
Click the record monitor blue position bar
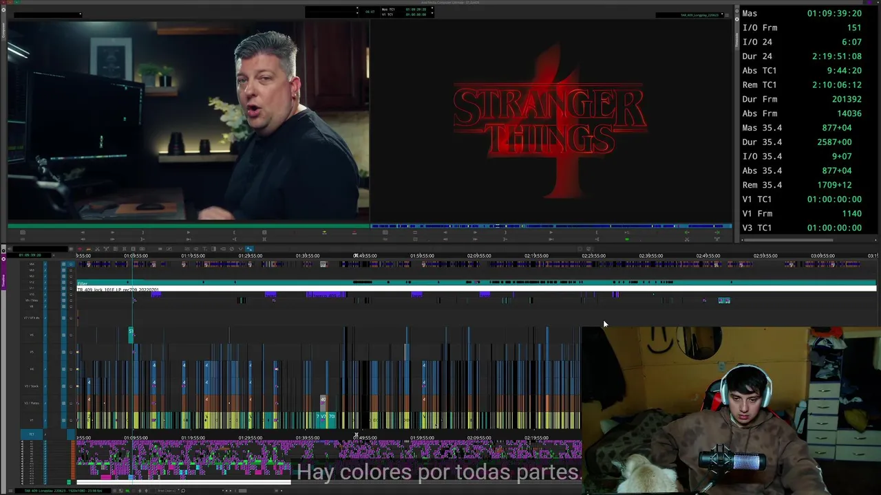(551, 225)
